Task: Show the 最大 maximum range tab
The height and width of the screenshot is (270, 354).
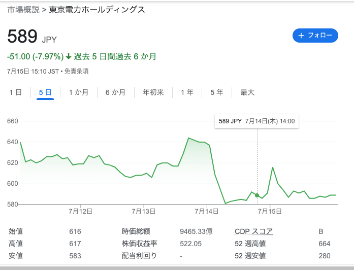Action: (247, 92)
